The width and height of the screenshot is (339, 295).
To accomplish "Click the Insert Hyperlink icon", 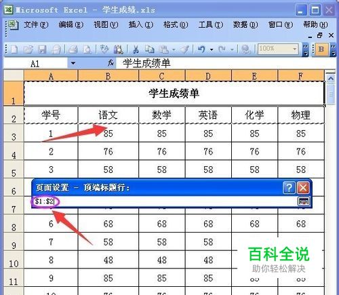I will [x=245, y=50].
